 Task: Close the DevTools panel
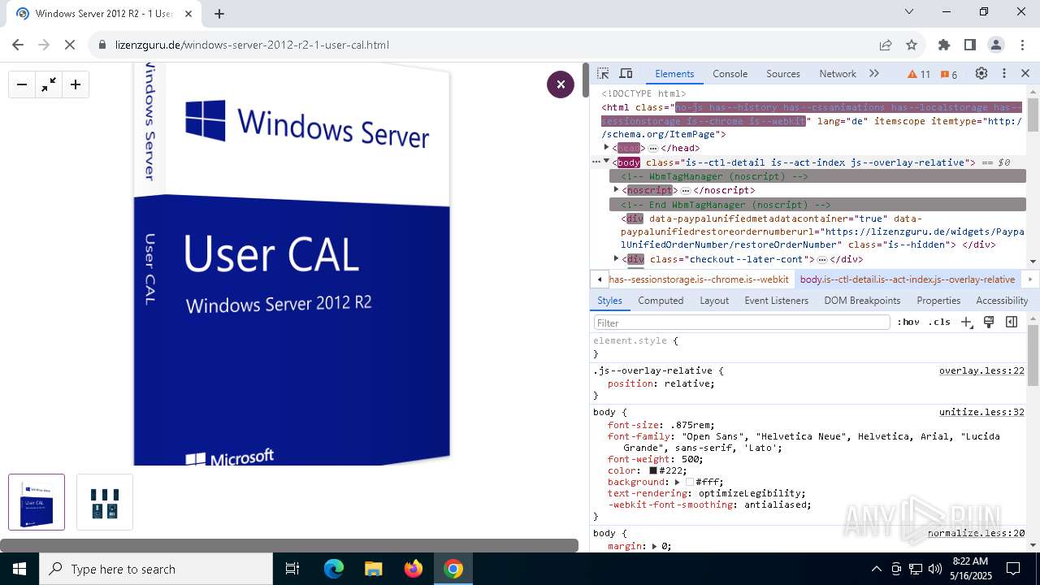tap(1025, 73)
